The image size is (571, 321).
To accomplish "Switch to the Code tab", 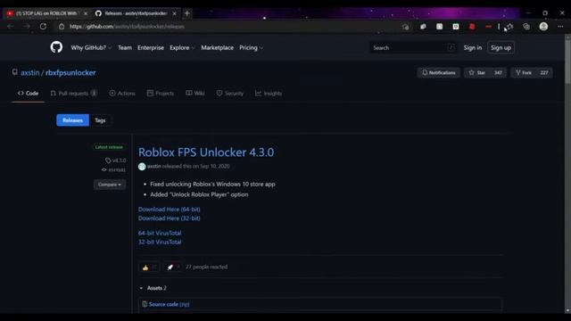I will pyautogui.click(x=28, y=93).
